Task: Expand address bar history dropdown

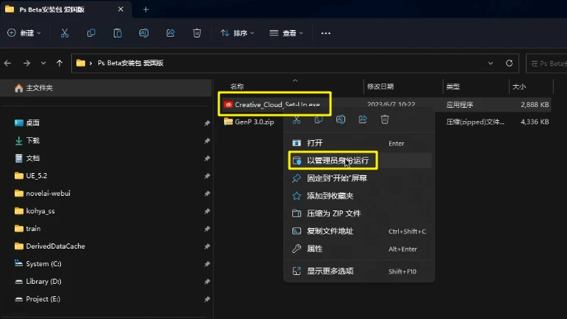Action: click(491, 63)
